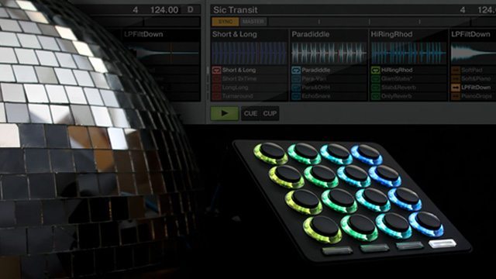This screenshot has width=496, height=279.
Task: Click the red loop icon beside Short & Long
Action: pyautogui.click(x=216, y=70)
